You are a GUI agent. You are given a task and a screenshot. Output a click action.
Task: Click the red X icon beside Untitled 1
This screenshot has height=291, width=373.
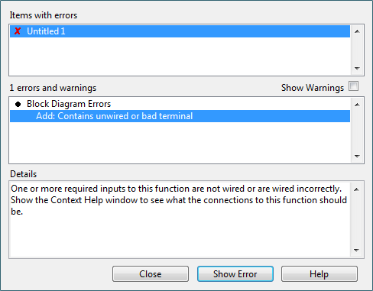point(18,31)
